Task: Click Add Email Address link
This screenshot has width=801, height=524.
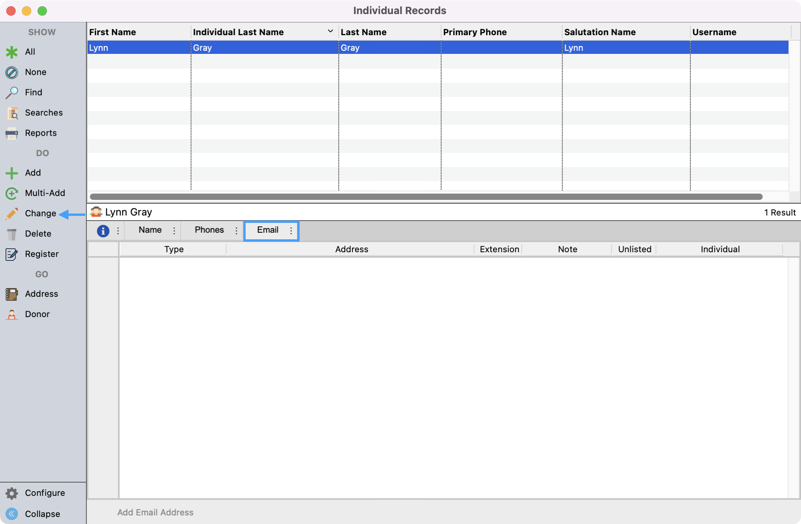Action: click(155, 512)
